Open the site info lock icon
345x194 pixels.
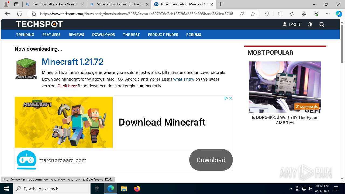34,14
